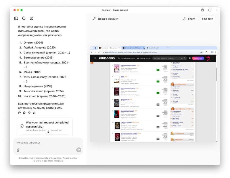Open the browser profile icon

pos(212,52)
